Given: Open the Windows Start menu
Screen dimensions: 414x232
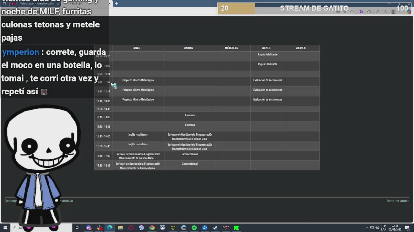Looking at the screenshot, I should (x=5, y=228).
